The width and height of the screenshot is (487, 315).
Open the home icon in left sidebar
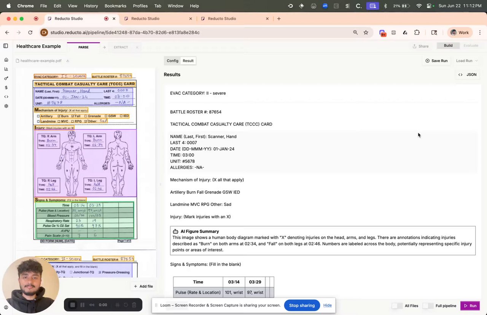[6, 60]
